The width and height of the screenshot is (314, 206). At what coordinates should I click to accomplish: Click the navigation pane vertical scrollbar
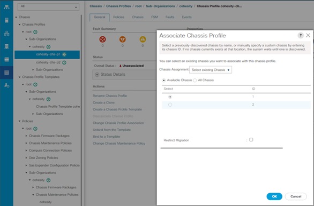(x=81, y=110)
